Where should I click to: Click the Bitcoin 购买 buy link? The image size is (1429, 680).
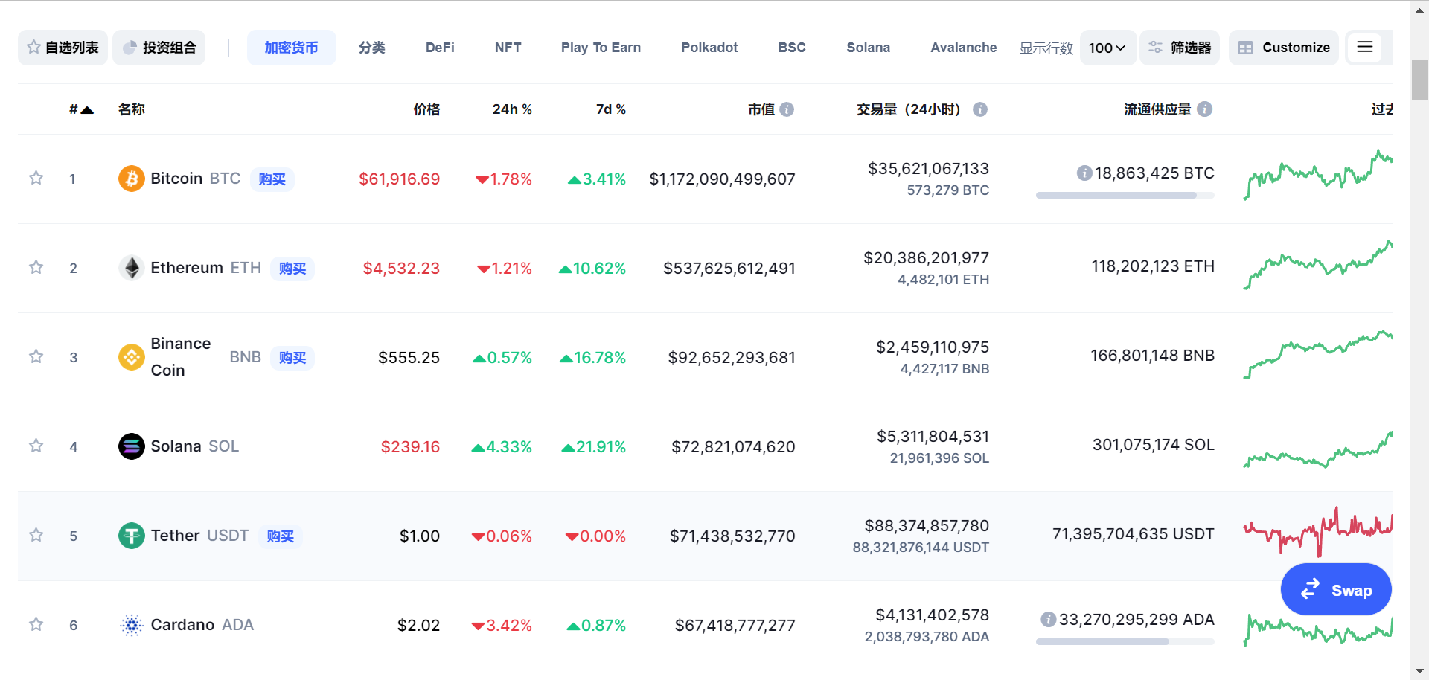272,179
